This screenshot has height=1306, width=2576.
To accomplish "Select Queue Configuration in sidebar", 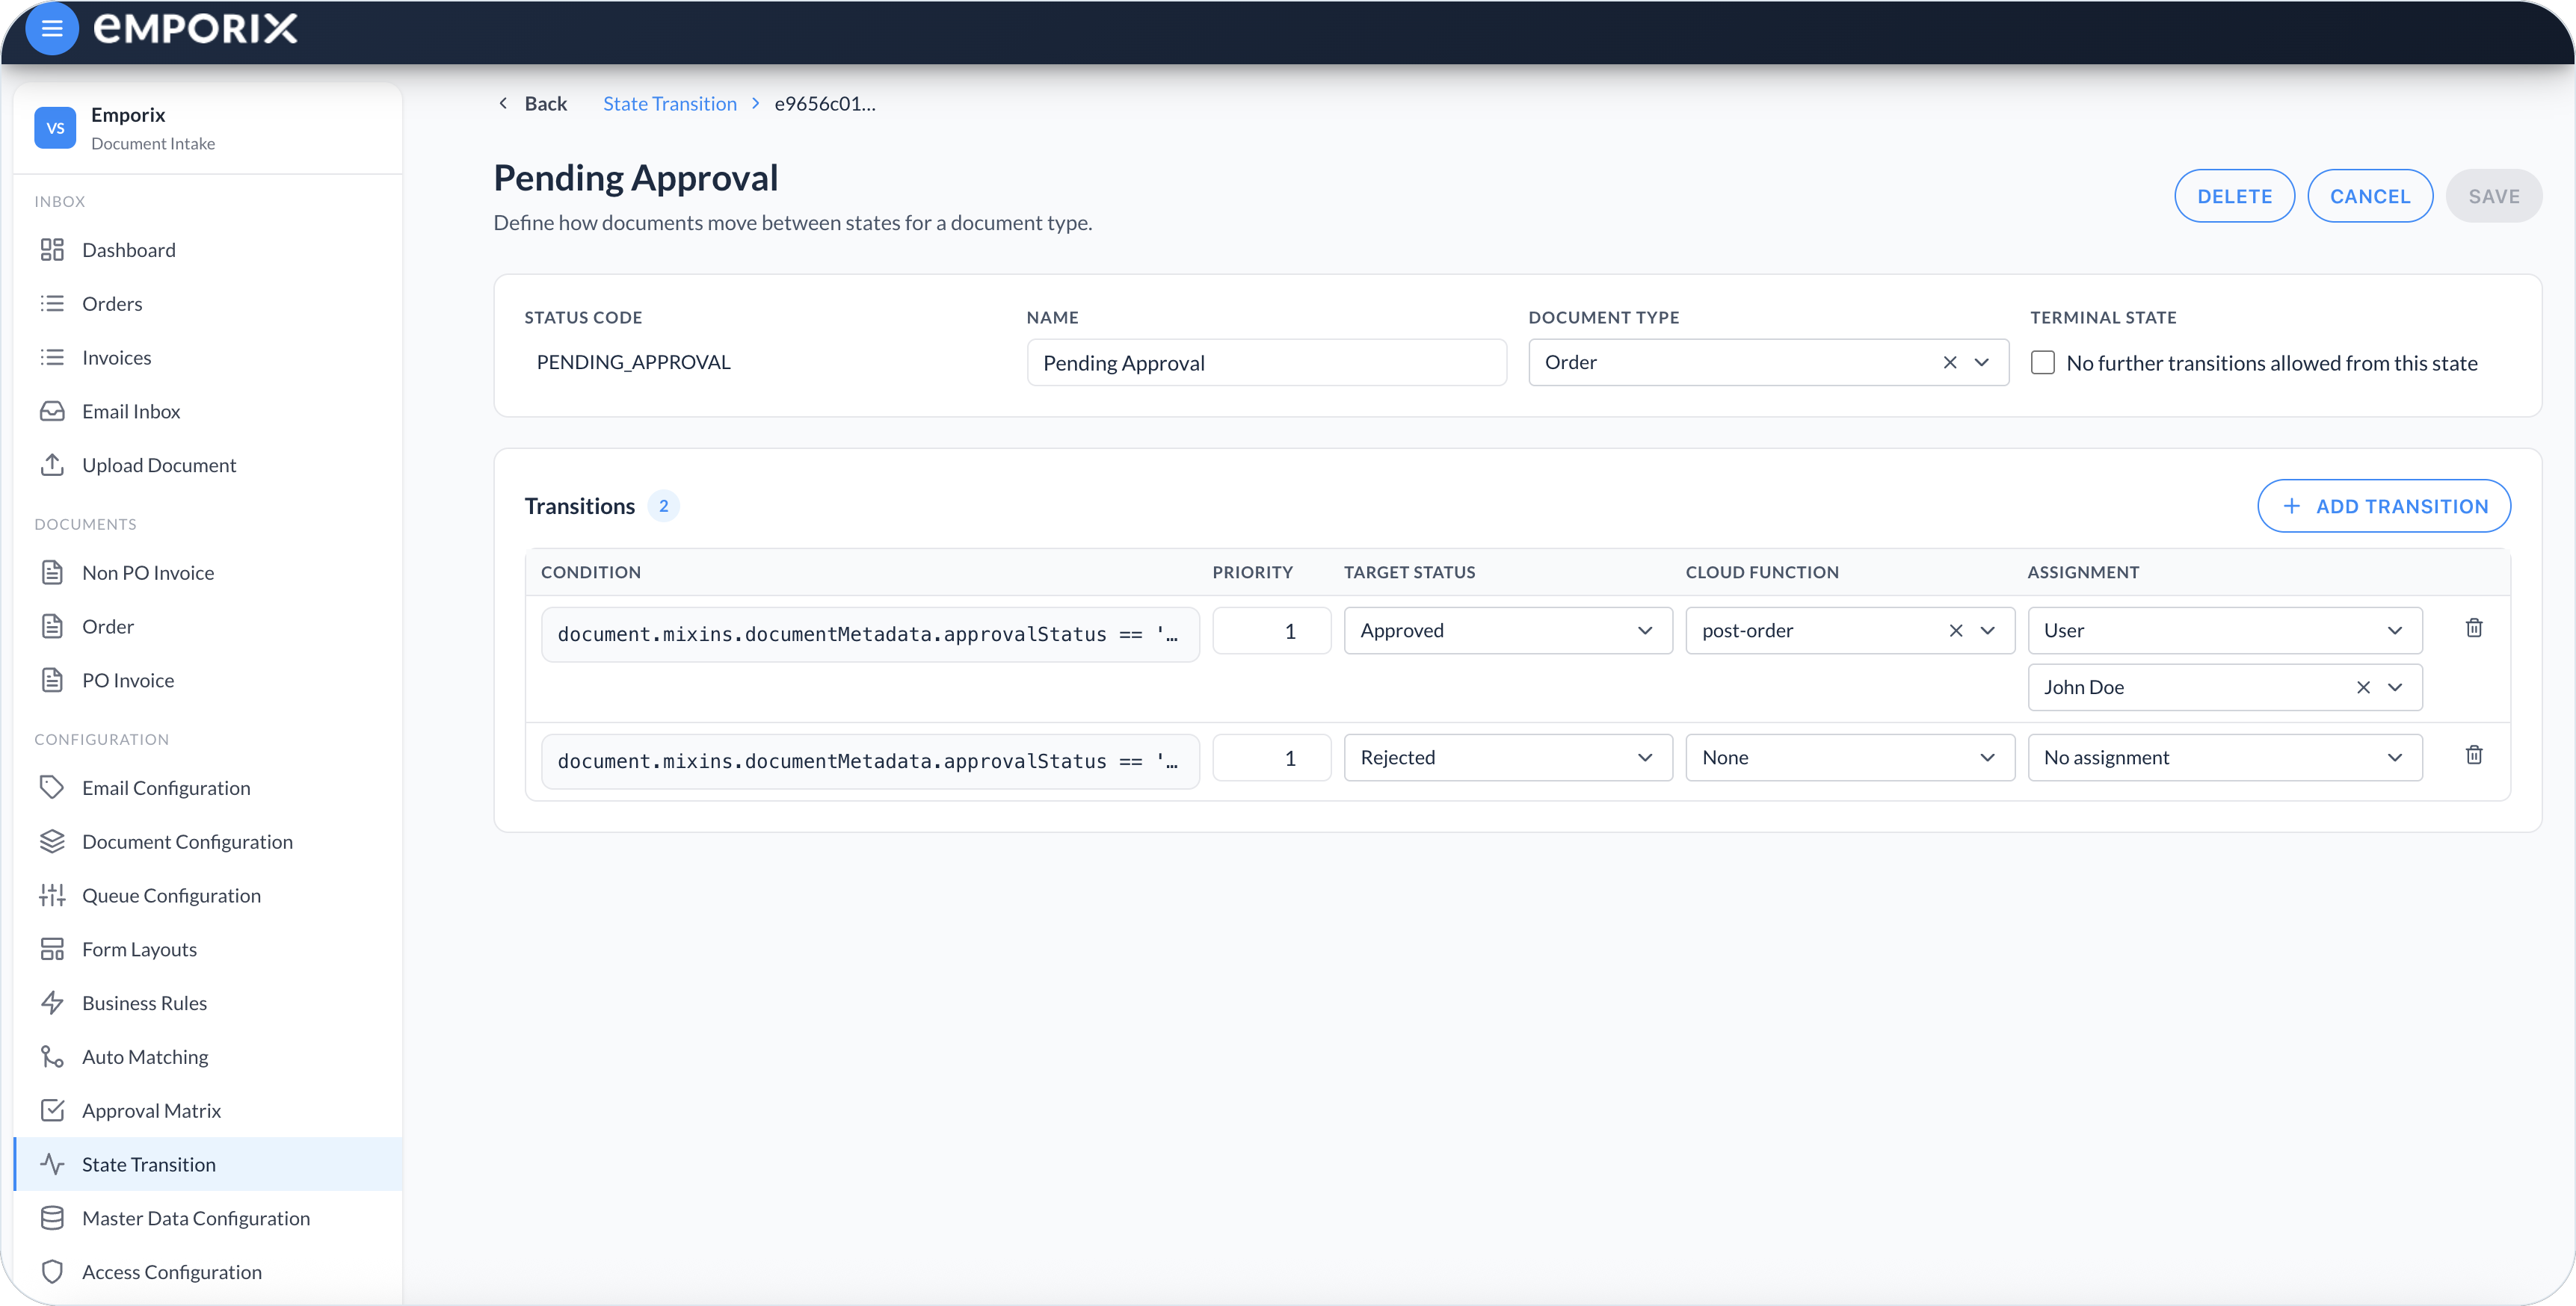I will coord(208,895).
